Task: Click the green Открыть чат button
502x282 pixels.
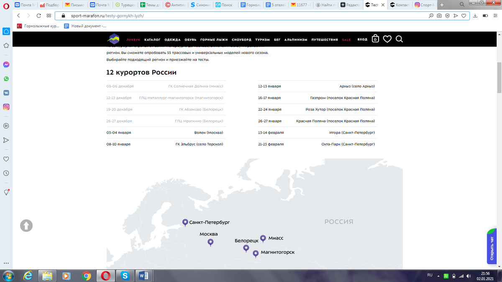Action: [492, 246]
